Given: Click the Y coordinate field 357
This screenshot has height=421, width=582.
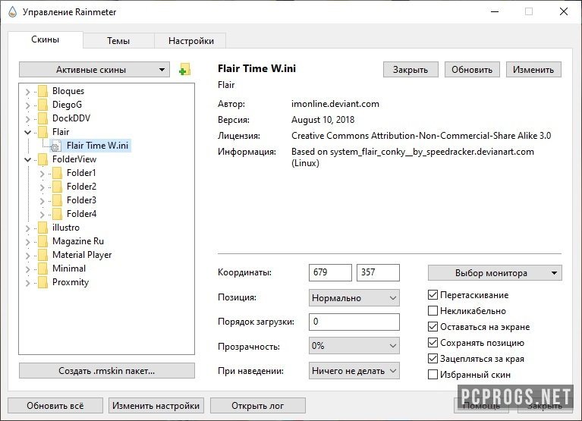Looking at the screenshot, I should [x=378, y=272].
